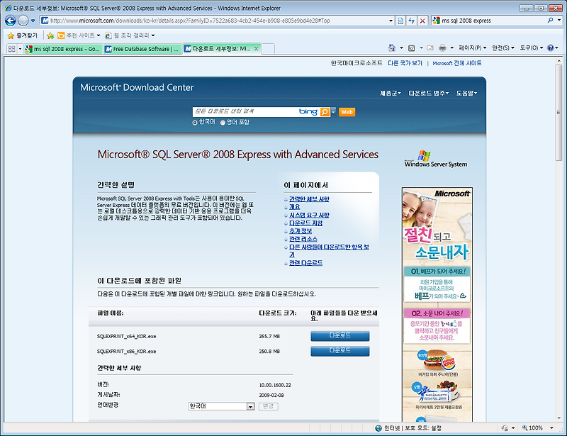567x436 pixels.
Task: Stop page loading with the red X icon
Action: point(422,21)
